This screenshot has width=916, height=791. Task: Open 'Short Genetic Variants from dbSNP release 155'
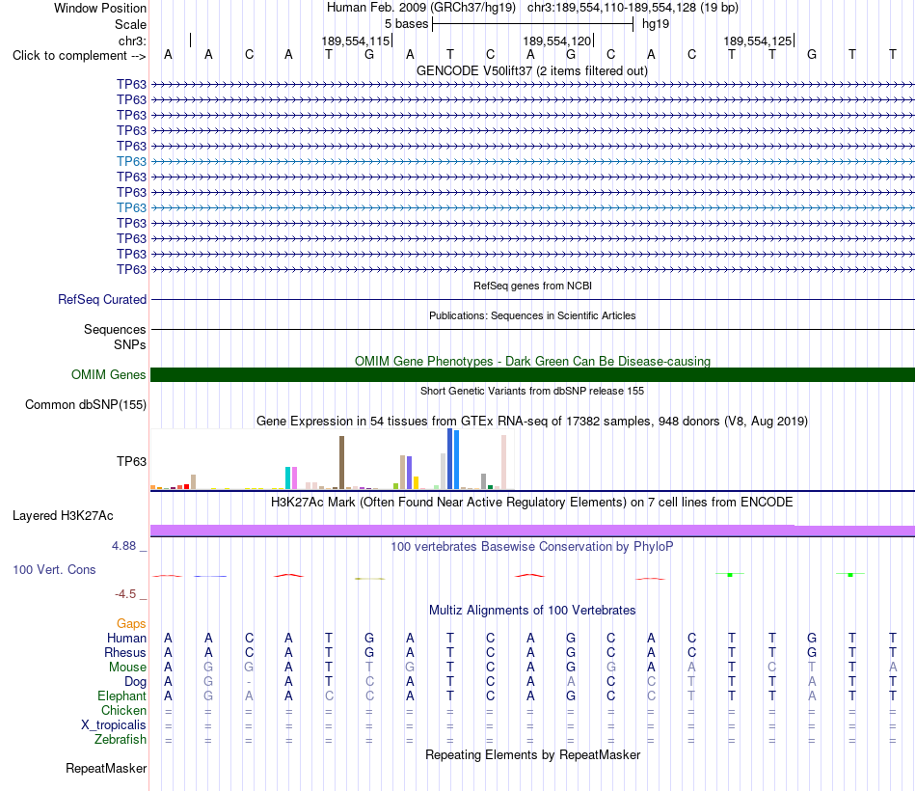pyautogui.click(x=532, y=391)
